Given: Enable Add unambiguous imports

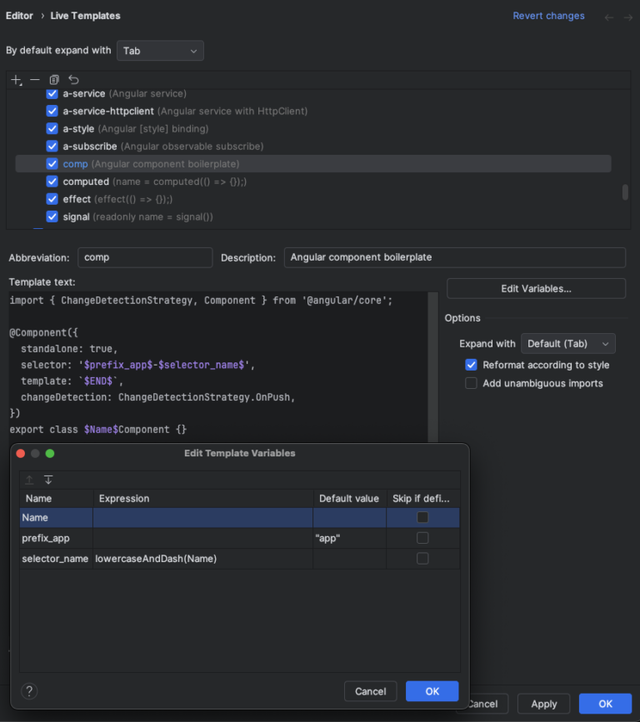Looking at the screenshot, I should tap(471, 382).
